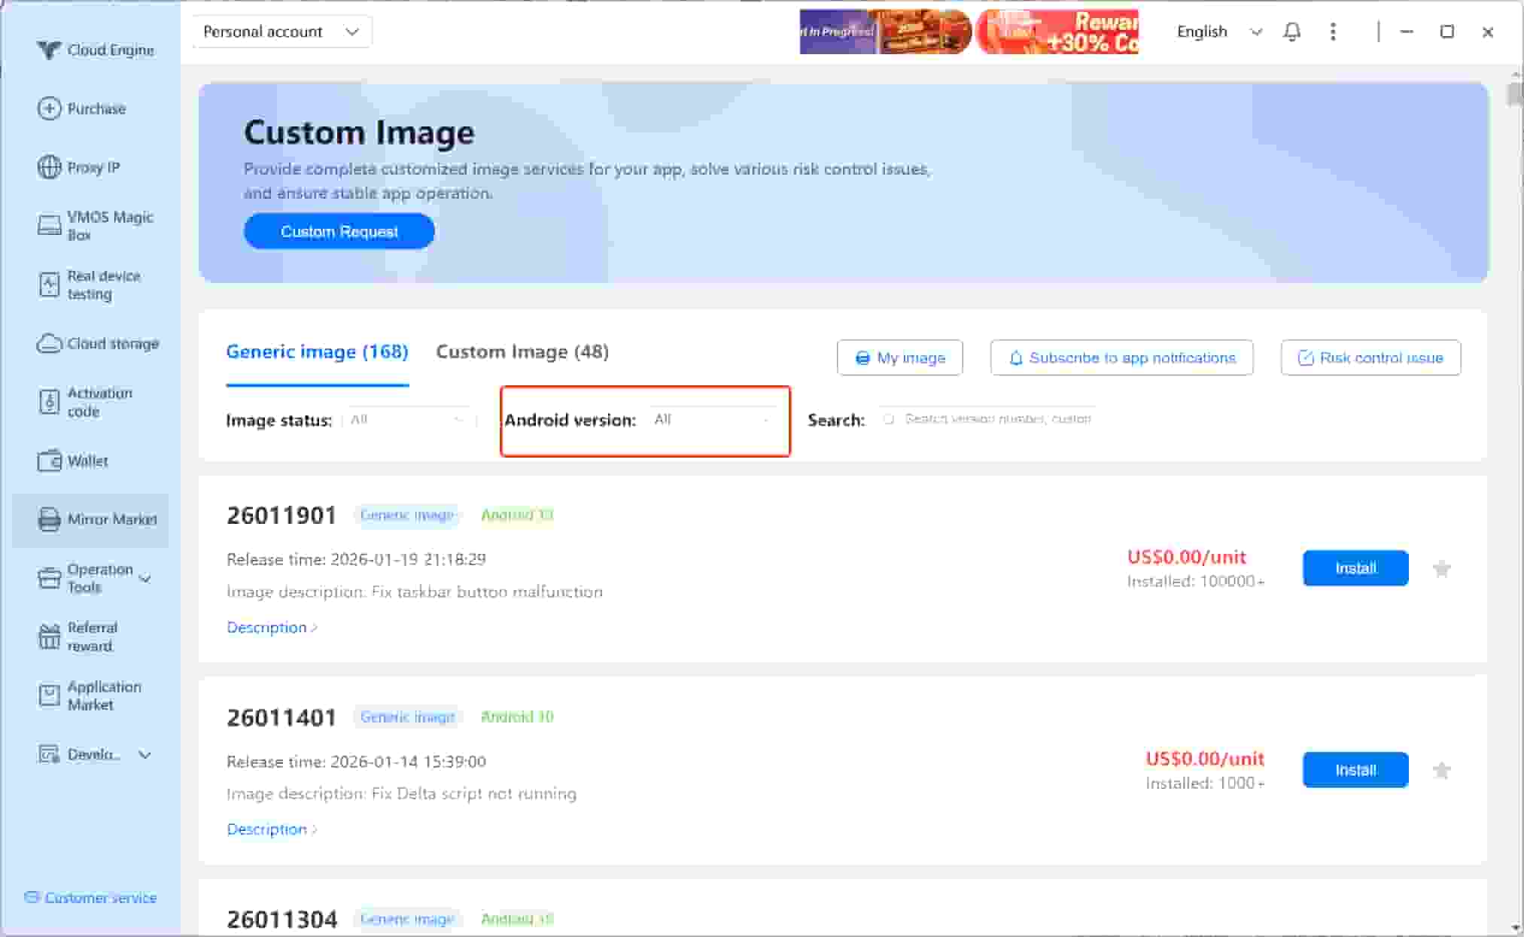Favorite image 26011901 with the star
This screenshot has height=937, width=1524.
coord(1441,568)
